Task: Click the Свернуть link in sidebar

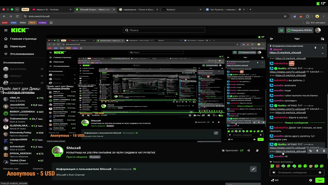Action: [38, 169]
